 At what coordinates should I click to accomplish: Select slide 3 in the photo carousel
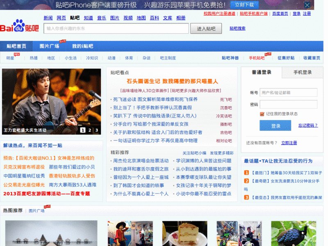96,130
